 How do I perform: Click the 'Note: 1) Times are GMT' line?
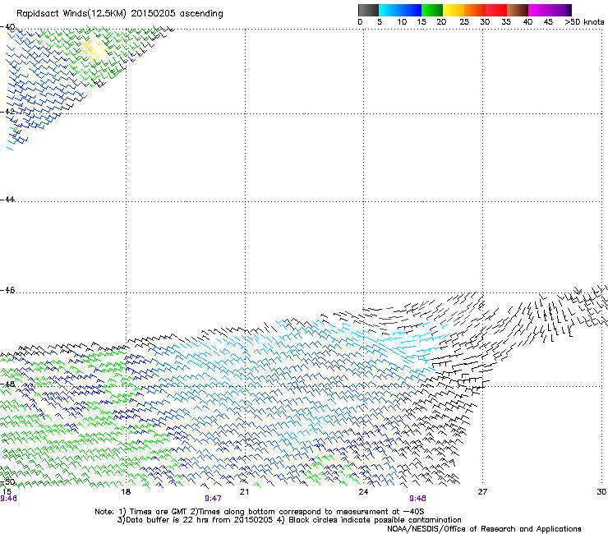click(260, 512)
